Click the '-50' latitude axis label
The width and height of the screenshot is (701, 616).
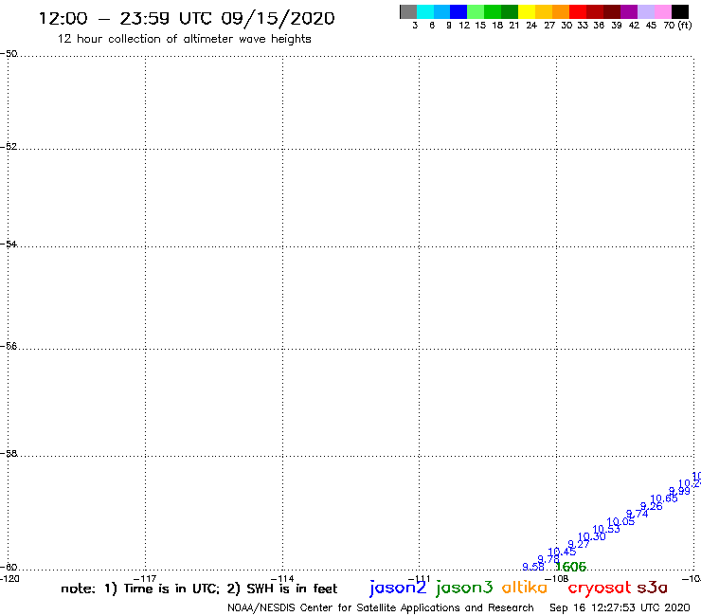[9, 54]
